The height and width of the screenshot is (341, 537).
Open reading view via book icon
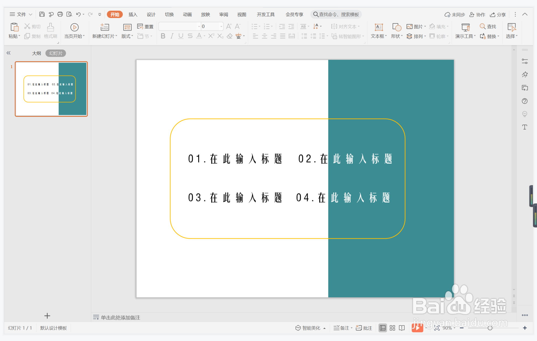402,328
